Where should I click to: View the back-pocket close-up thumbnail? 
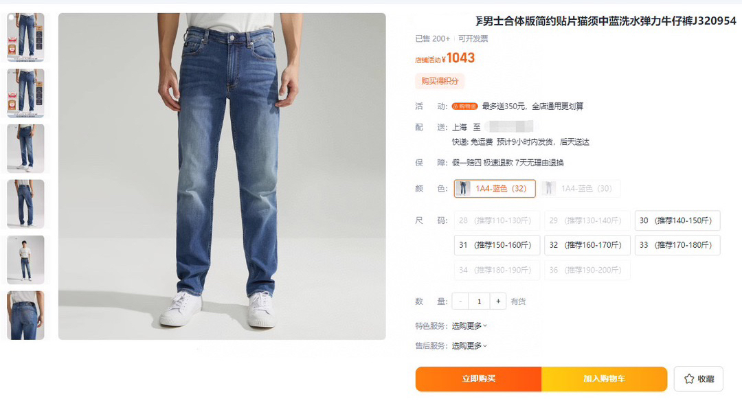click(25, 315)
